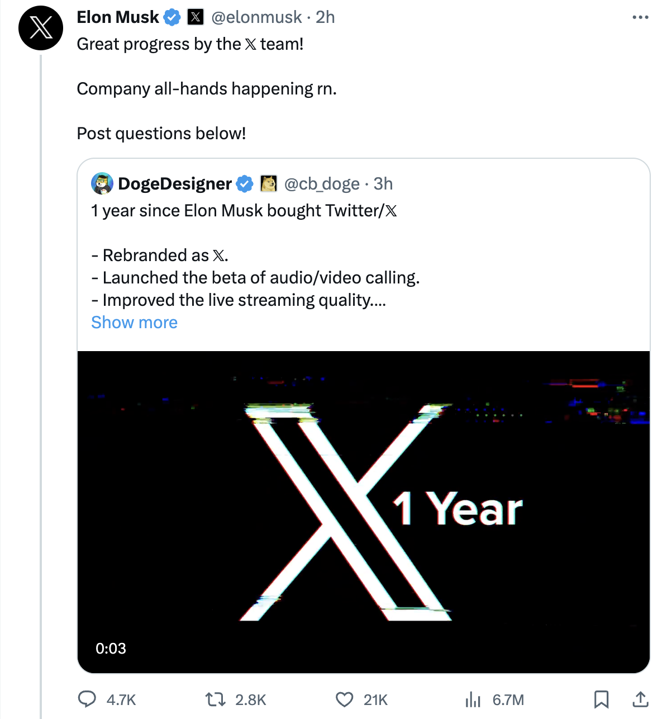The height and width of the screenshot is (719, 667).
Task: Open DogeDesigner's profile avatar
Action: [x=102, y=183]
